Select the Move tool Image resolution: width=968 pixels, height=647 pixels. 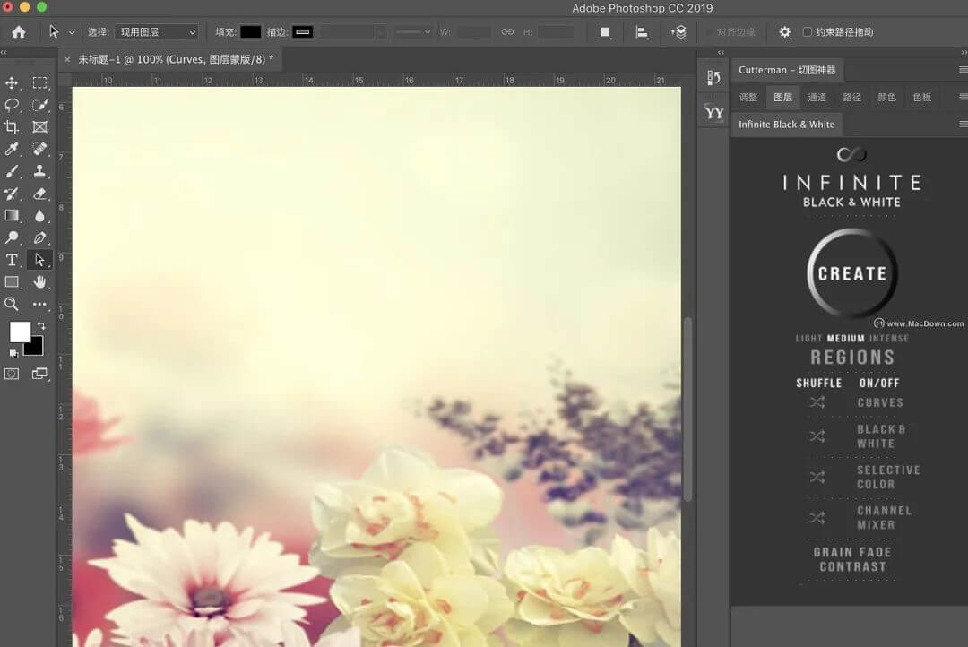tap(12, 82)
